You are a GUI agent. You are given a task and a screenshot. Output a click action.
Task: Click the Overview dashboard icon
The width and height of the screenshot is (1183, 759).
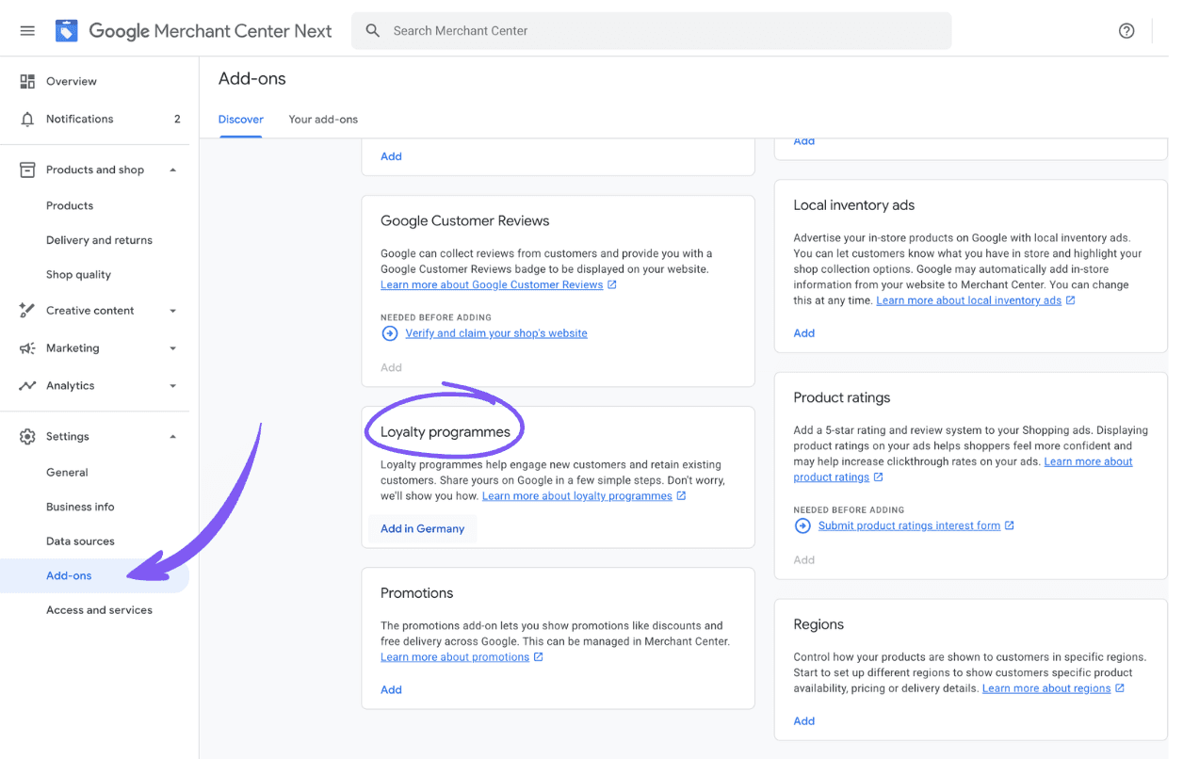pos(27,82)
